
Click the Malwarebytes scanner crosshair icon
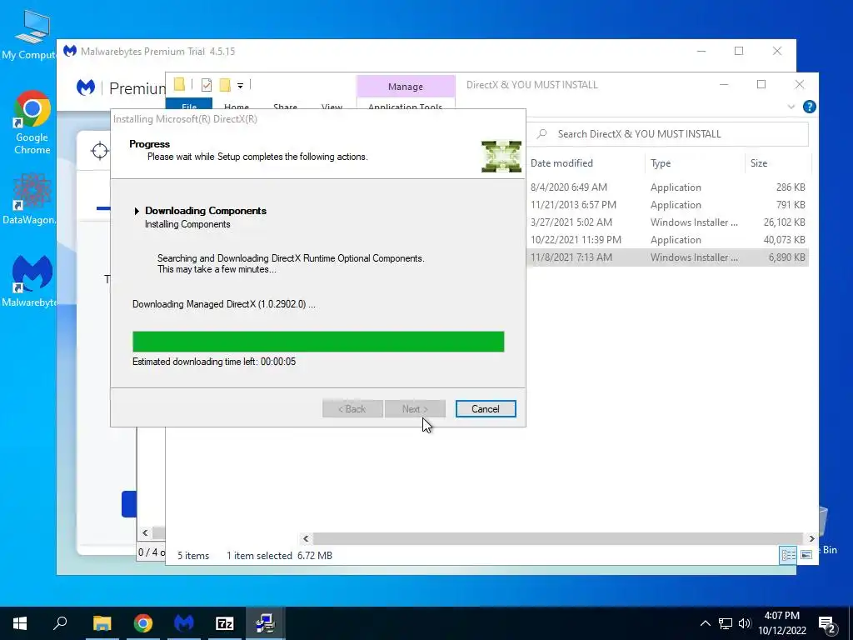pos(100,151)
